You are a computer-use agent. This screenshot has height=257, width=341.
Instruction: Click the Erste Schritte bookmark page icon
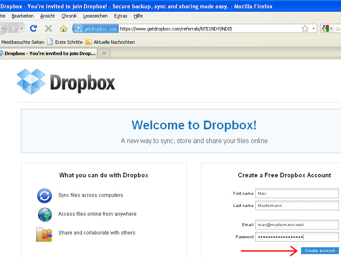pos(50,42)
